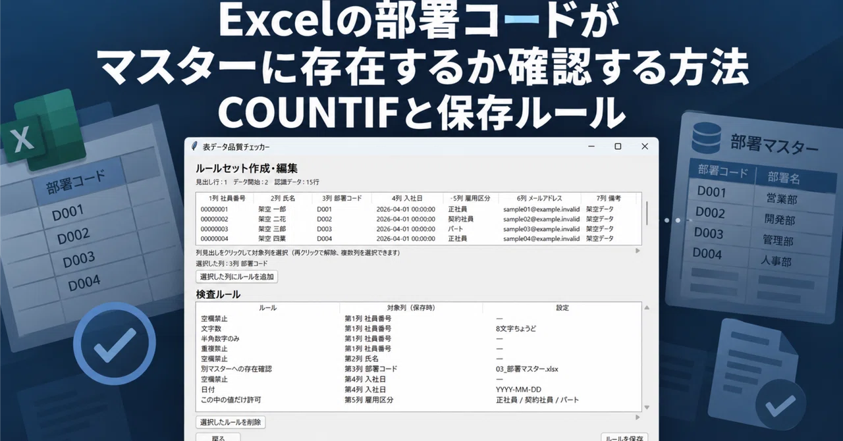Click the 第5列 雇用区分 target column cell
The image size is (843, 441).
(x=368, y=400)
